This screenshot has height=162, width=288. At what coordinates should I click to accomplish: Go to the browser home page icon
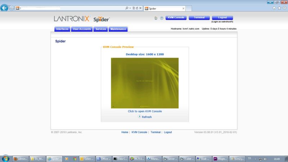[x=274, y=8]
